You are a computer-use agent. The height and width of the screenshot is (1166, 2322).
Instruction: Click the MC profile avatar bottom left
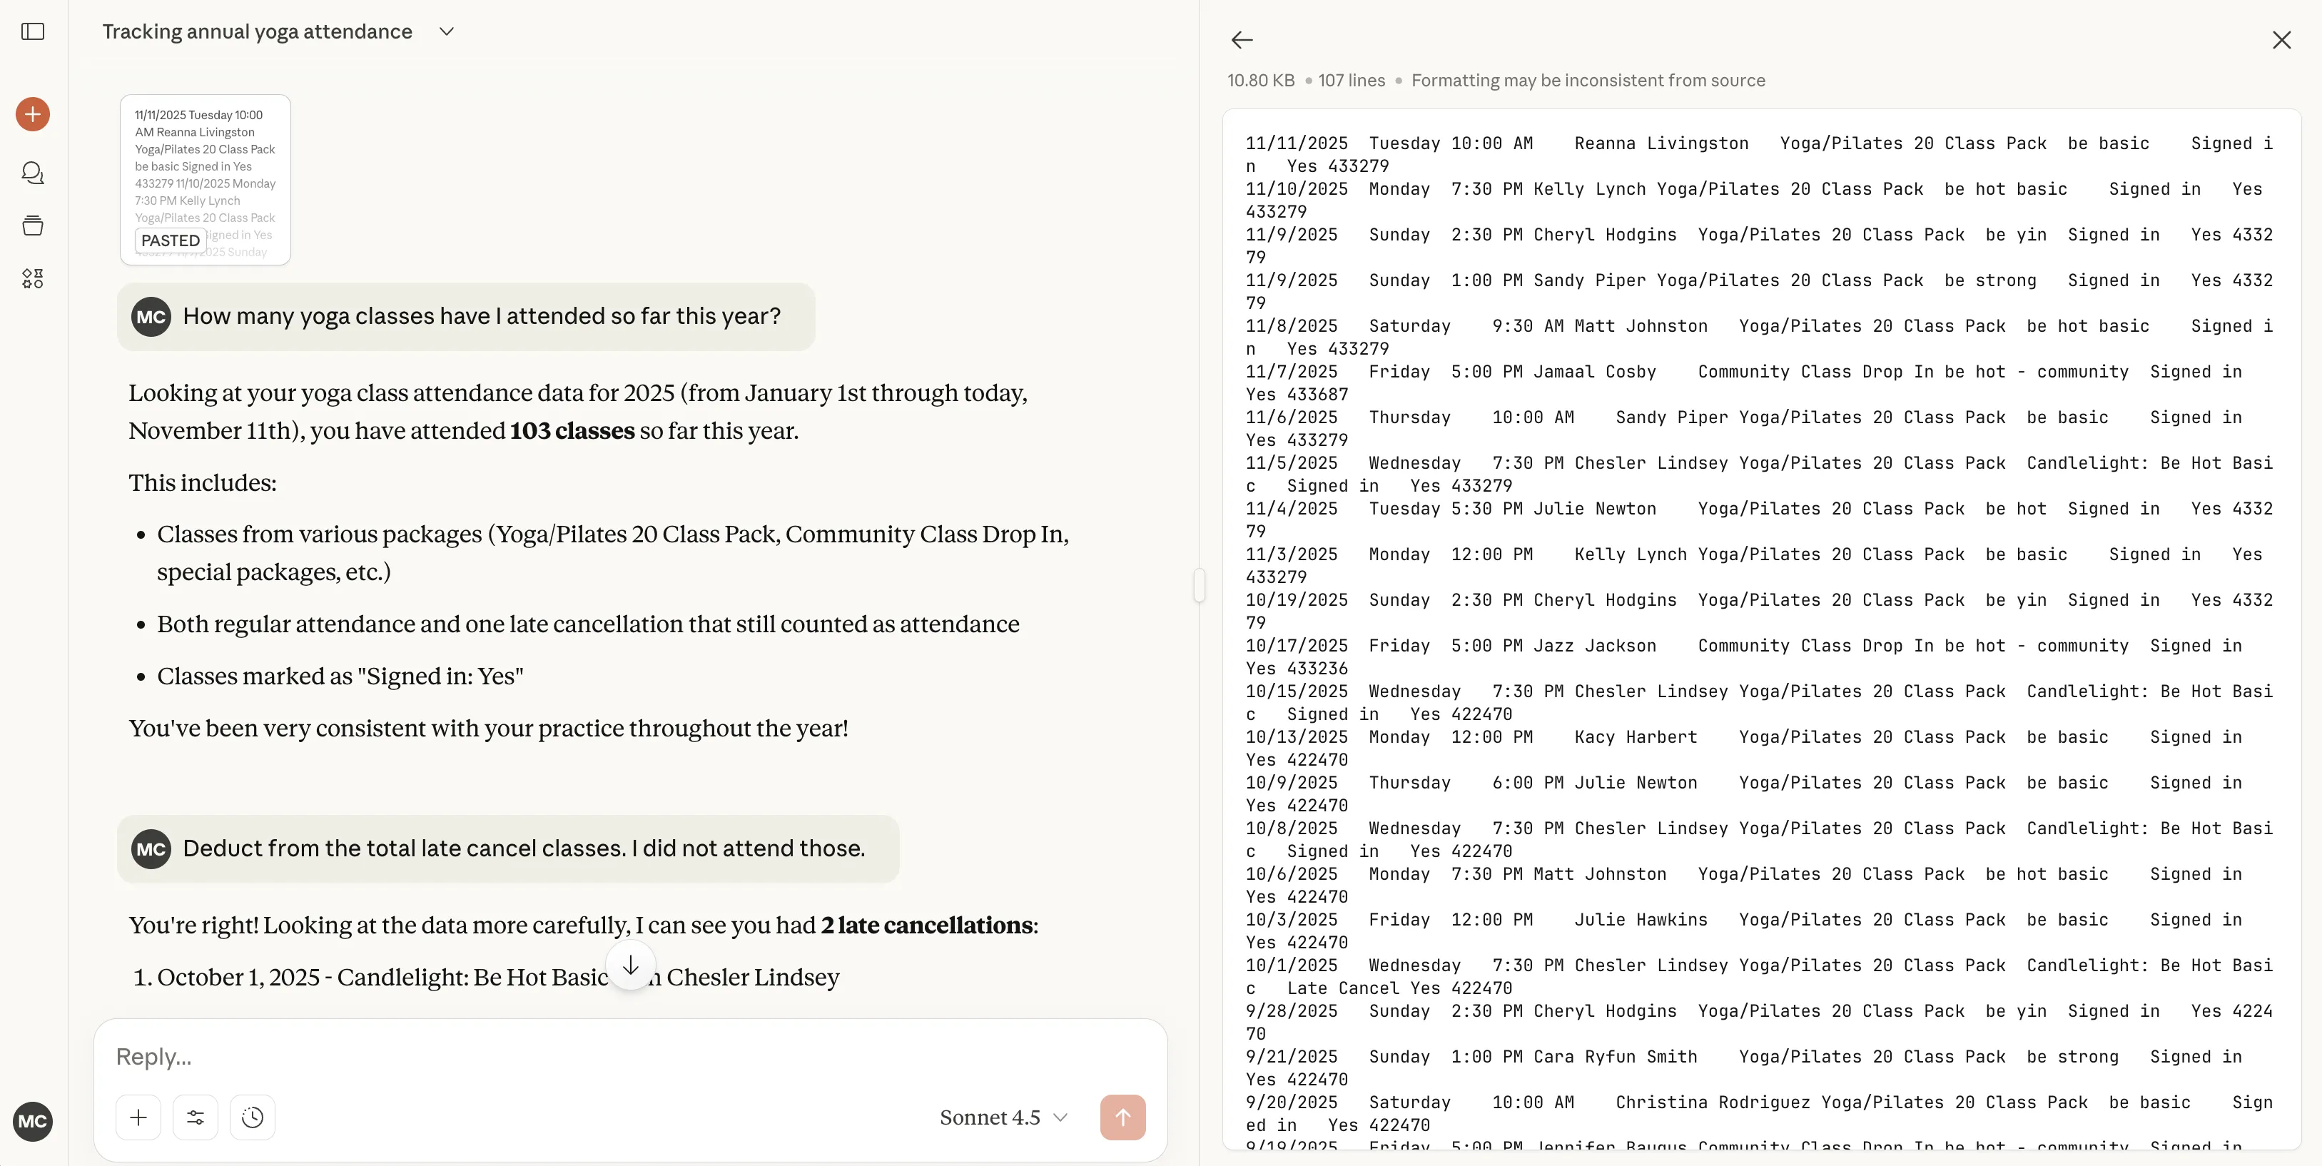[x=32, y=1121]
